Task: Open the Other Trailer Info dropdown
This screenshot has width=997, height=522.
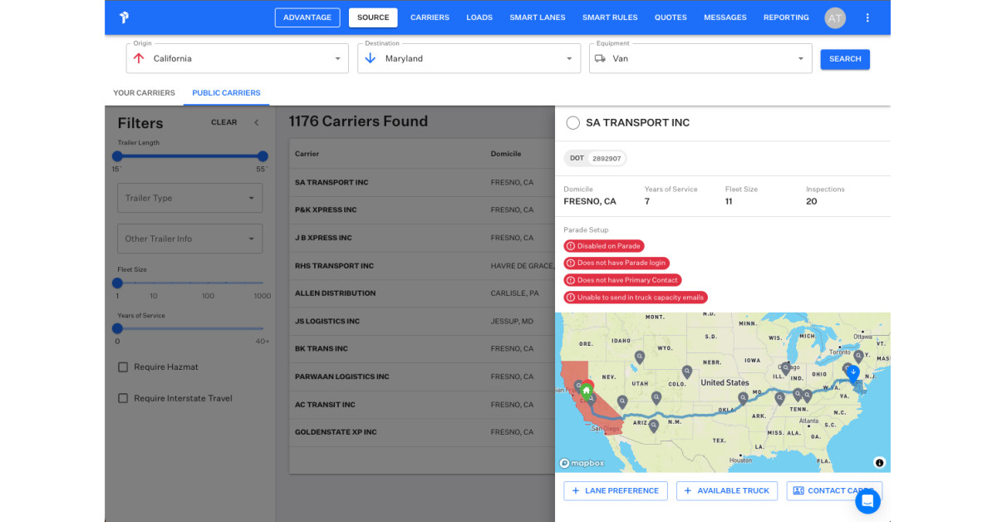Action: point(189,239)
